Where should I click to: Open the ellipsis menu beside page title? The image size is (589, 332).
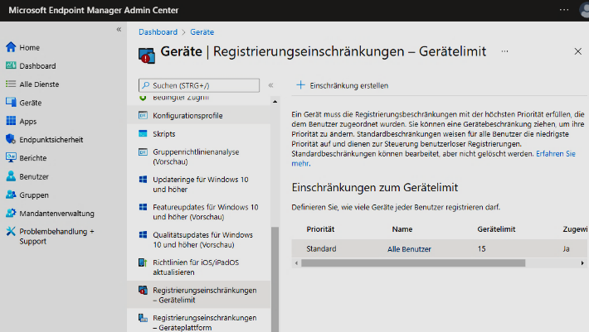click(504, 51)
